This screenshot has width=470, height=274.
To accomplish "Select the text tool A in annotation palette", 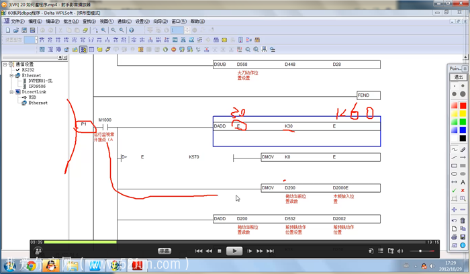I will [x=463, y=183].
